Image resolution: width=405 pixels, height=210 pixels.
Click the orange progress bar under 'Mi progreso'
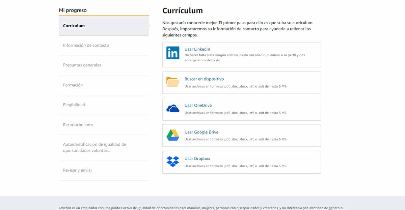tap(104, 15)
